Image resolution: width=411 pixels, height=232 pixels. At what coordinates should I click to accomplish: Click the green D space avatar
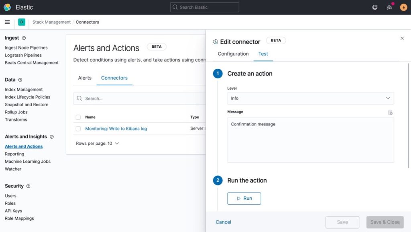point(22,22)
